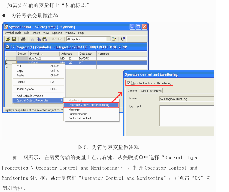
Task: Sort by Symbol column header
Action: coord(44,54)
